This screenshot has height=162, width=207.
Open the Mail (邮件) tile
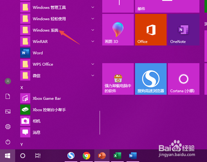167,6
